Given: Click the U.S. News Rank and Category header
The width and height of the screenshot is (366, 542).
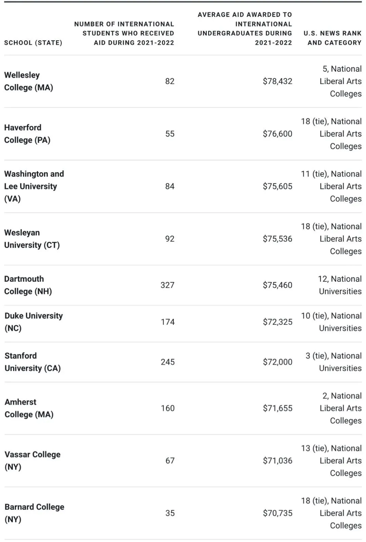Looking at the screenshot, I should (332, 38).
